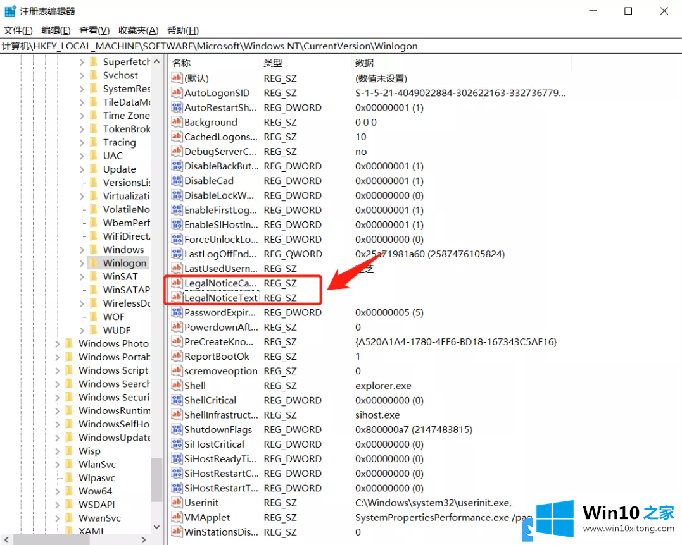Click tree scrollbar up arrow
The image size is (682, 545).
(x=156, y=62)
